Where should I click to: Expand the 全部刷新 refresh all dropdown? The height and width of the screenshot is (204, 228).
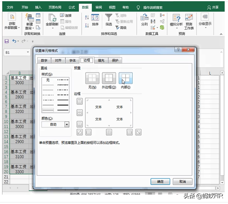click(53, 28)
